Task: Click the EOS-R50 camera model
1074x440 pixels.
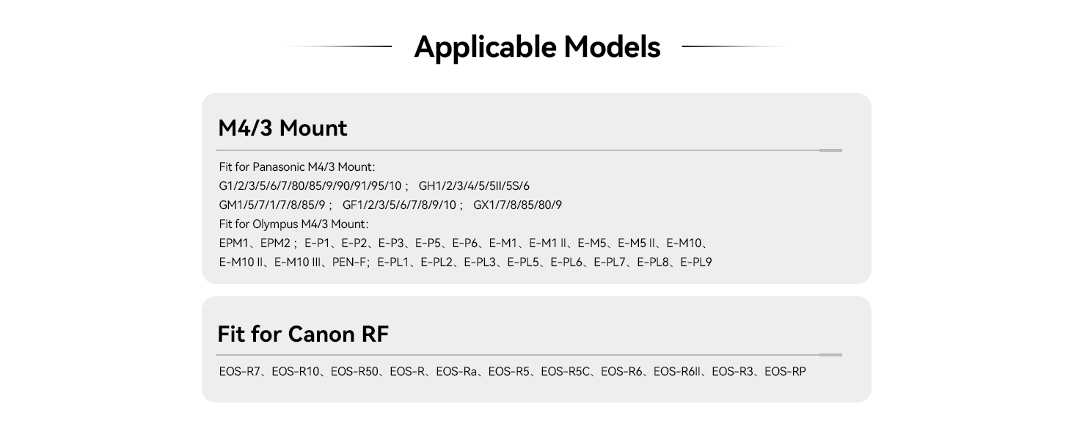Action: [354, 372]
